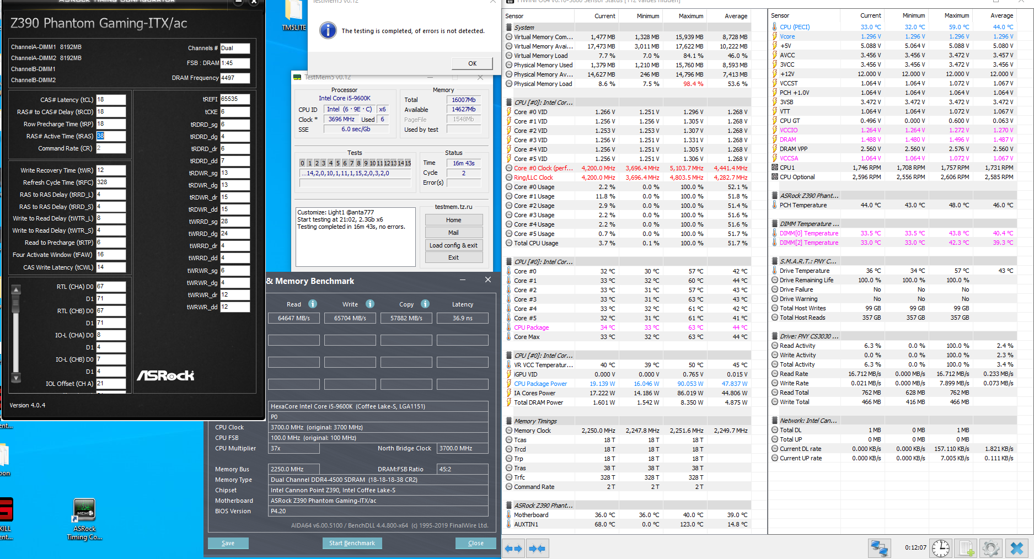The image size is (1034, 559).
Task: Click the thermometer icon beside PCH Temperature
Action: coord(774,205)
